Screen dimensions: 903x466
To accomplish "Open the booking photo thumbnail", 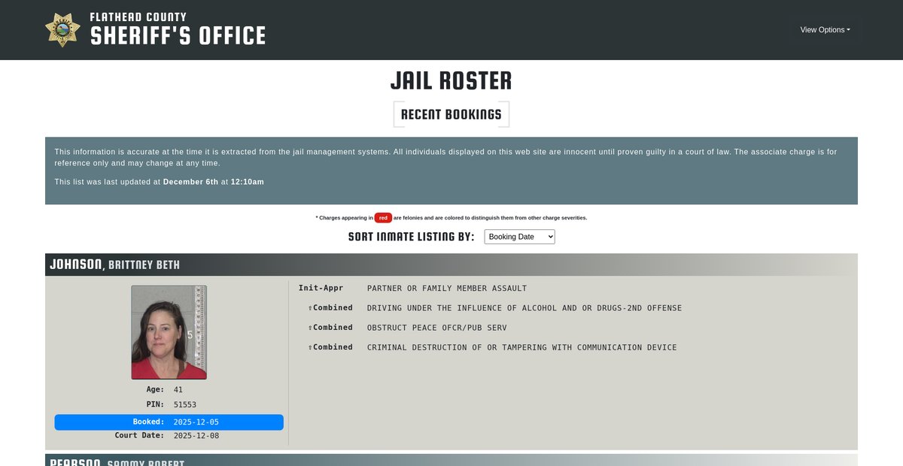I will tap(169, 332).
